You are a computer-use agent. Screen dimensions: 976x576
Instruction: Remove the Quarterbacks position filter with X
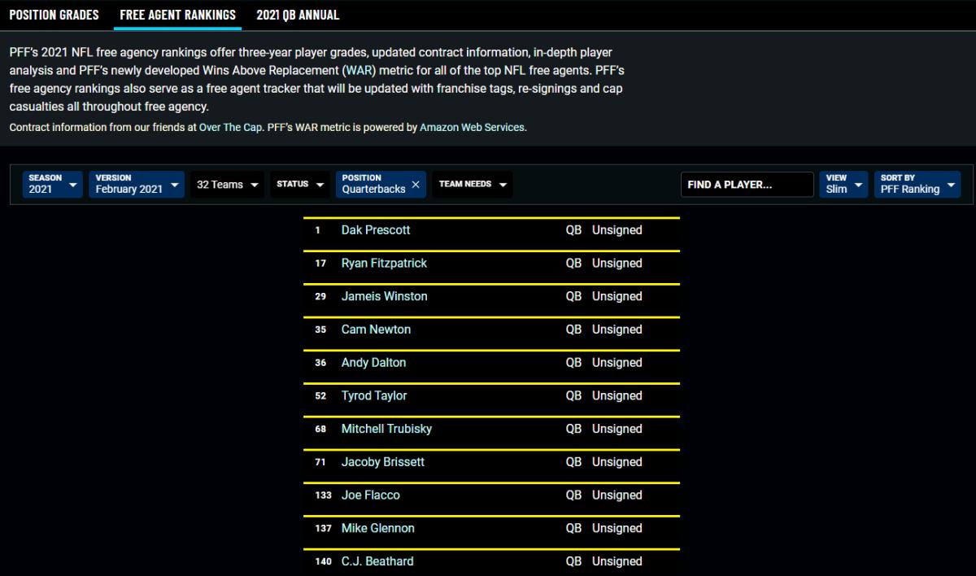tap(416, 185)
